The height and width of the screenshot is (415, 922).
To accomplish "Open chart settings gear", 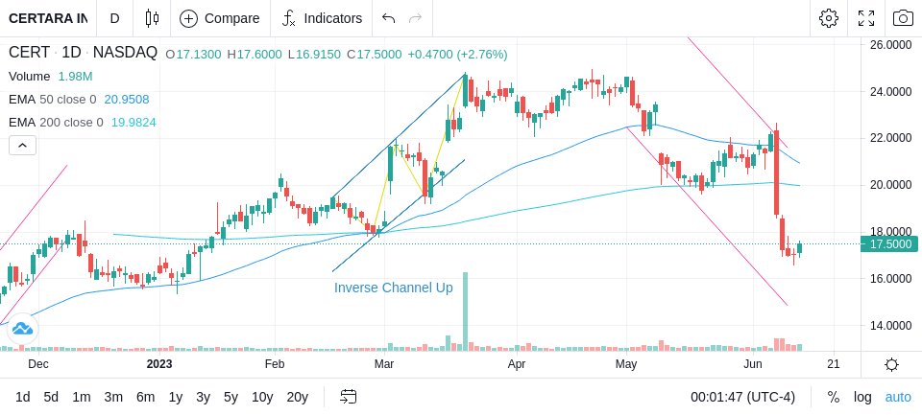I will click(x=829, y=18).
